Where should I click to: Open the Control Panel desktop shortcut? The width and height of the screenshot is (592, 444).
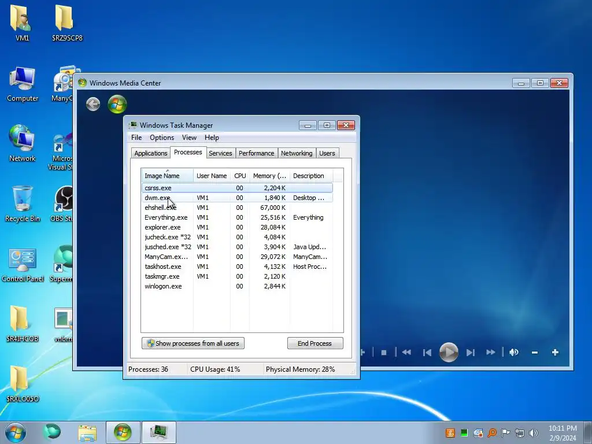coord(23,264)
